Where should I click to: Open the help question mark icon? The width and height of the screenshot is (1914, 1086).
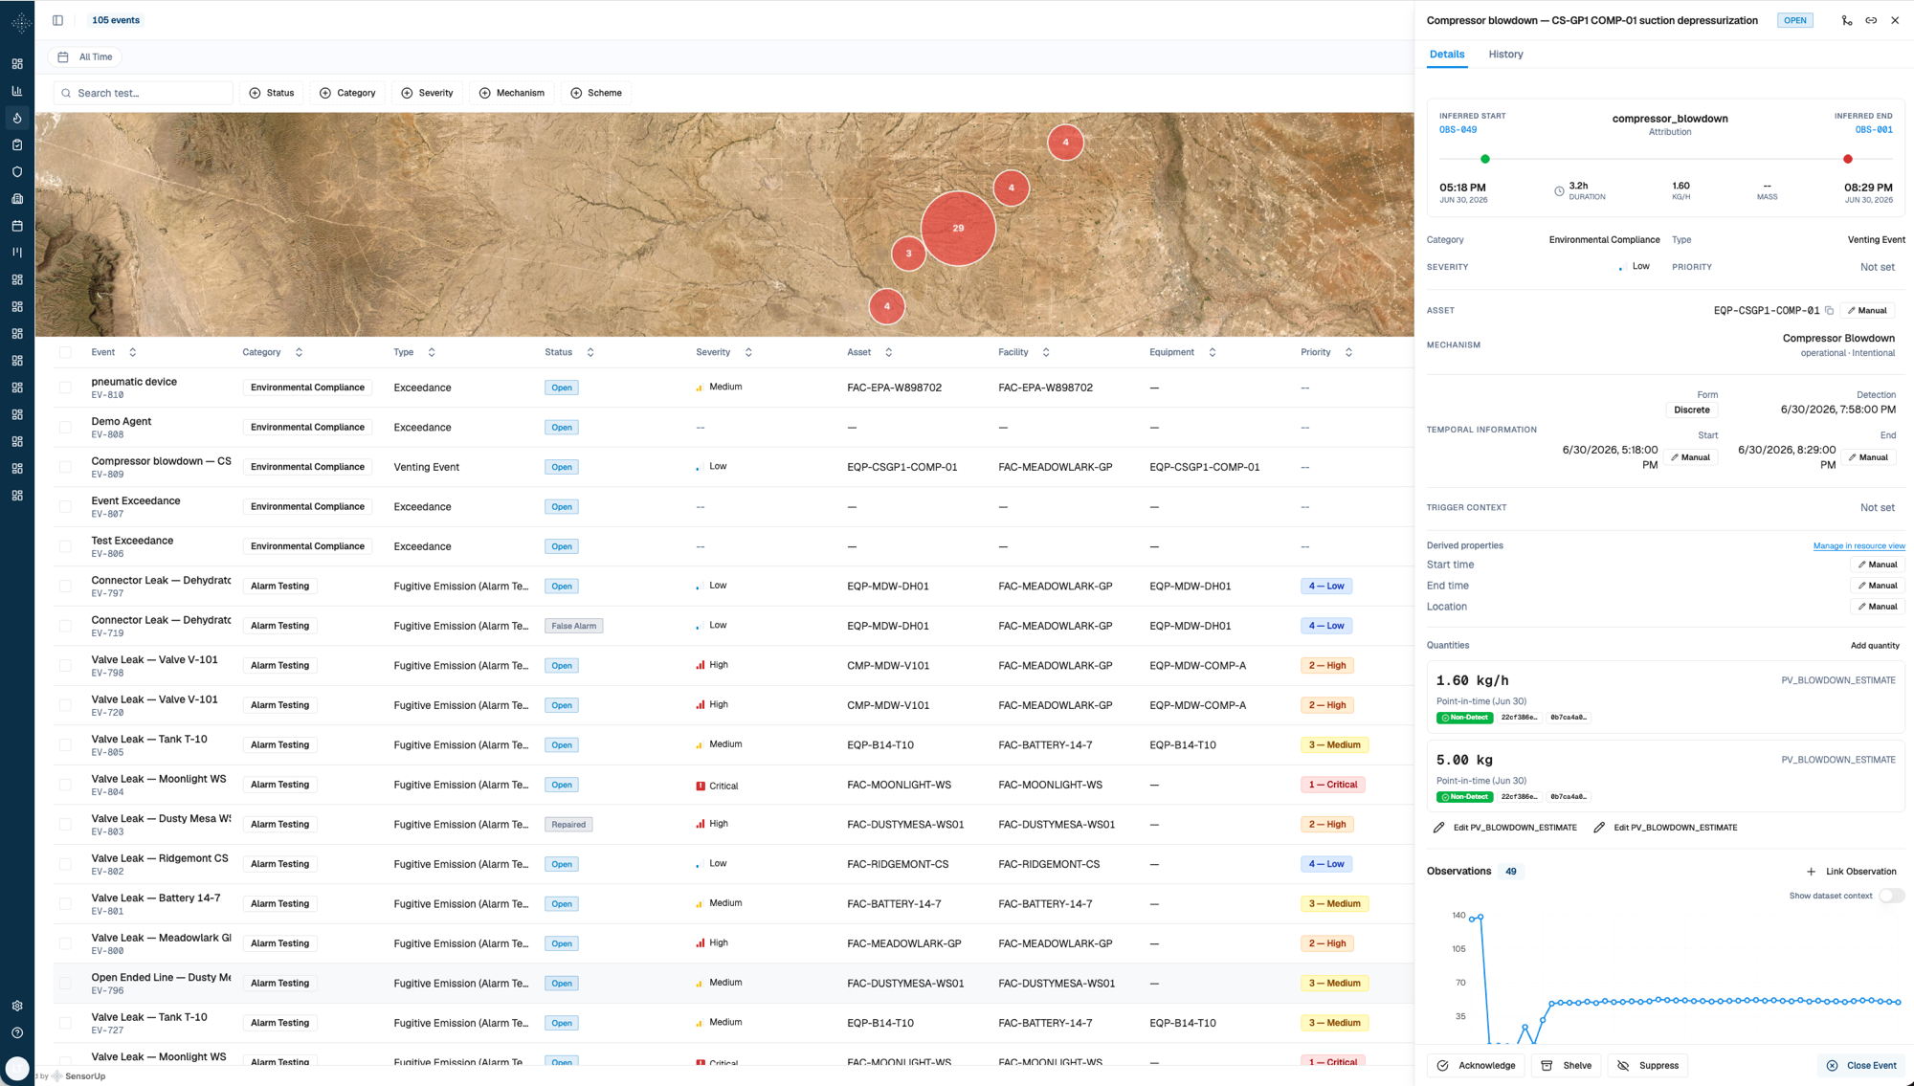pyautogui.click(x=17, y=1032)
